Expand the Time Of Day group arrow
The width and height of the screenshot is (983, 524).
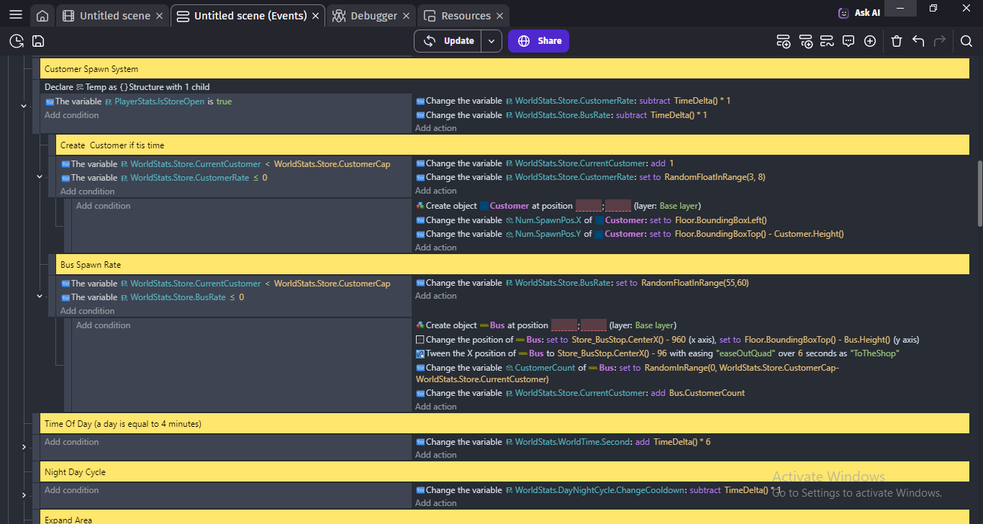tap(24, 447)
